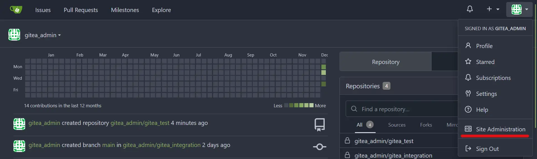Viewport: 537px width, 159px height.
Task: Click the Sign Out arrow icon
Action: pos(468,148)
